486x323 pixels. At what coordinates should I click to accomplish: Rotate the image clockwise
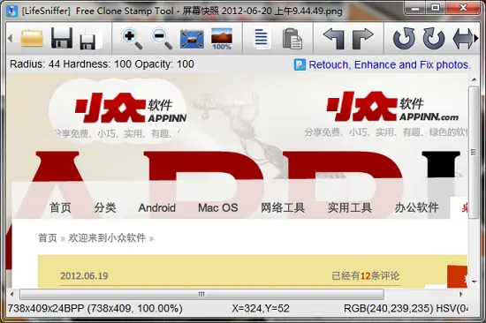coord(434,39)
